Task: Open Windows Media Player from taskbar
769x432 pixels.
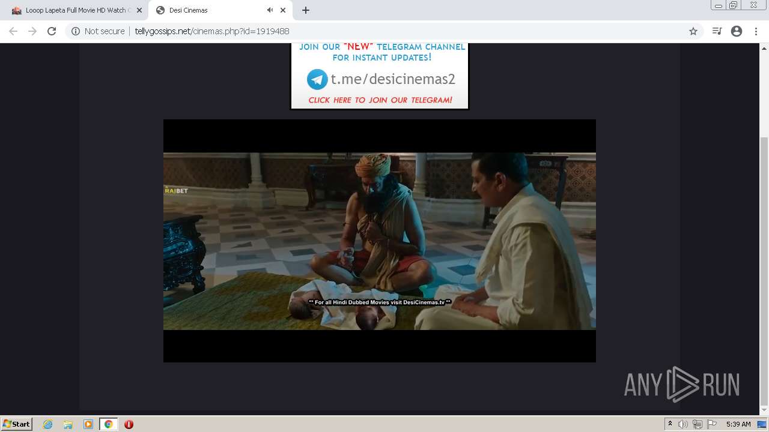Action: tap(88, 424)
